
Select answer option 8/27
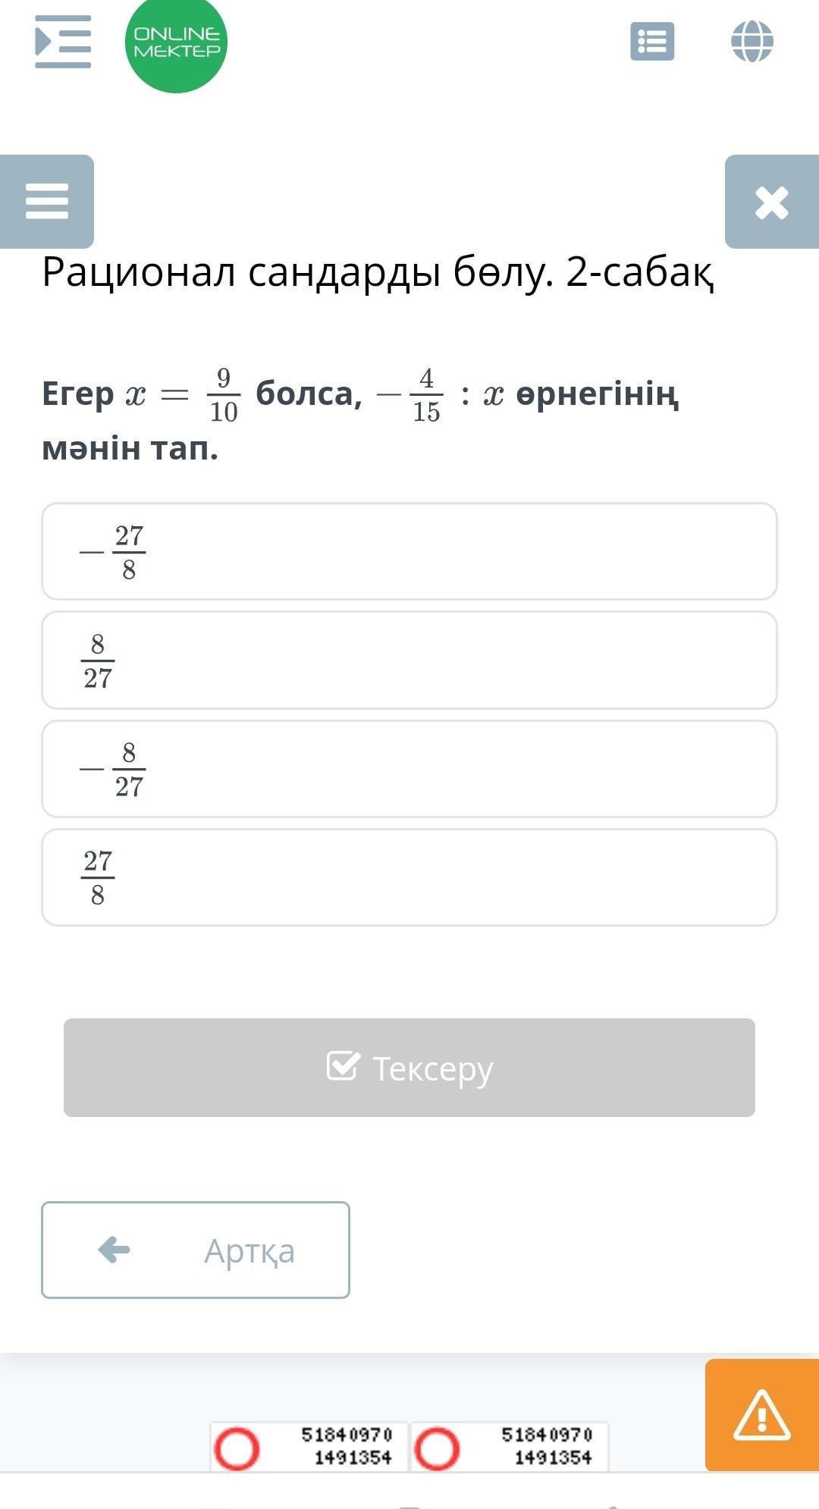coord(409,660)
